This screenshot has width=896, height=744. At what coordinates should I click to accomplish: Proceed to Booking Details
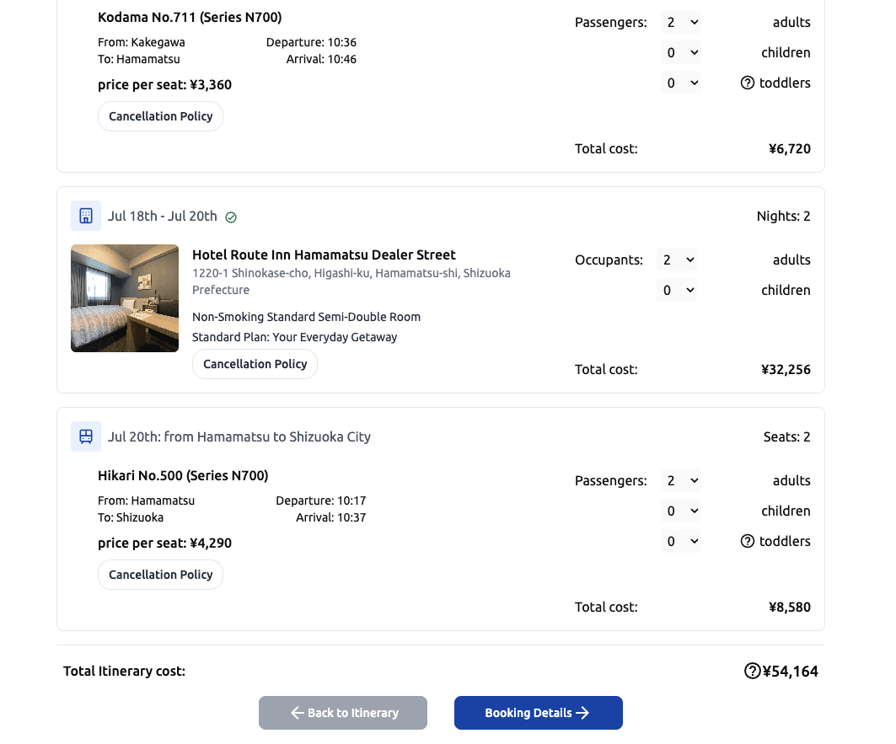tap(538, 713)
